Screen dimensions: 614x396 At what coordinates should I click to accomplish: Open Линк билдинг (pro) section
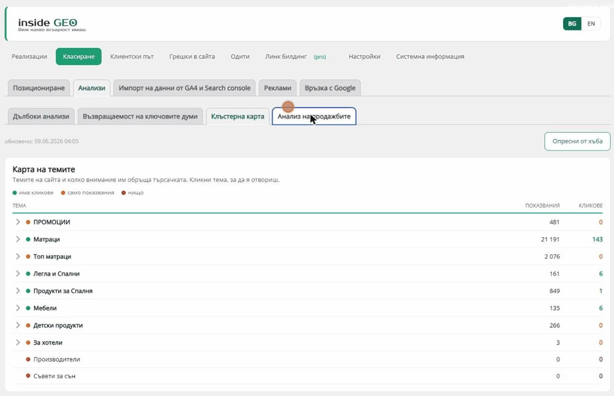click(296, 56)
